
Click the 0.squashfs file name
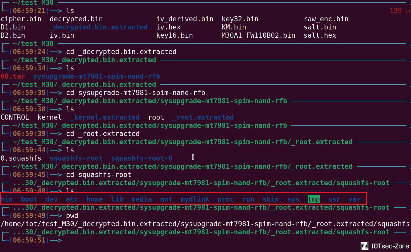tap(21, 158)
